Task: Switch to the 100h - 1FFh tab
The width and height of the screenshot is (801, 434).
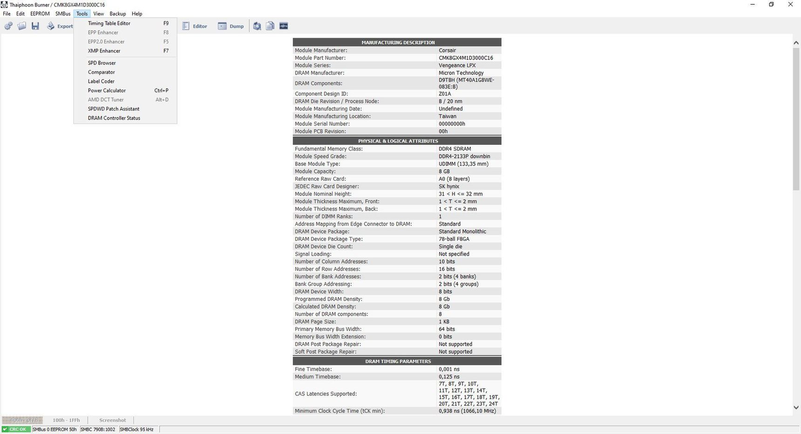Action: (x=66, y=420)
